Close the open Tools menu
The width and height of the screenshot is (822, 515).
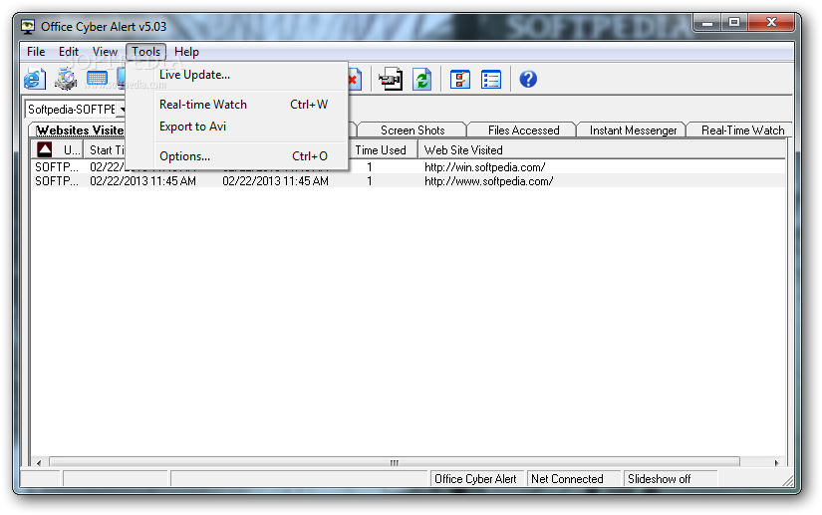[x=145, y=52]
